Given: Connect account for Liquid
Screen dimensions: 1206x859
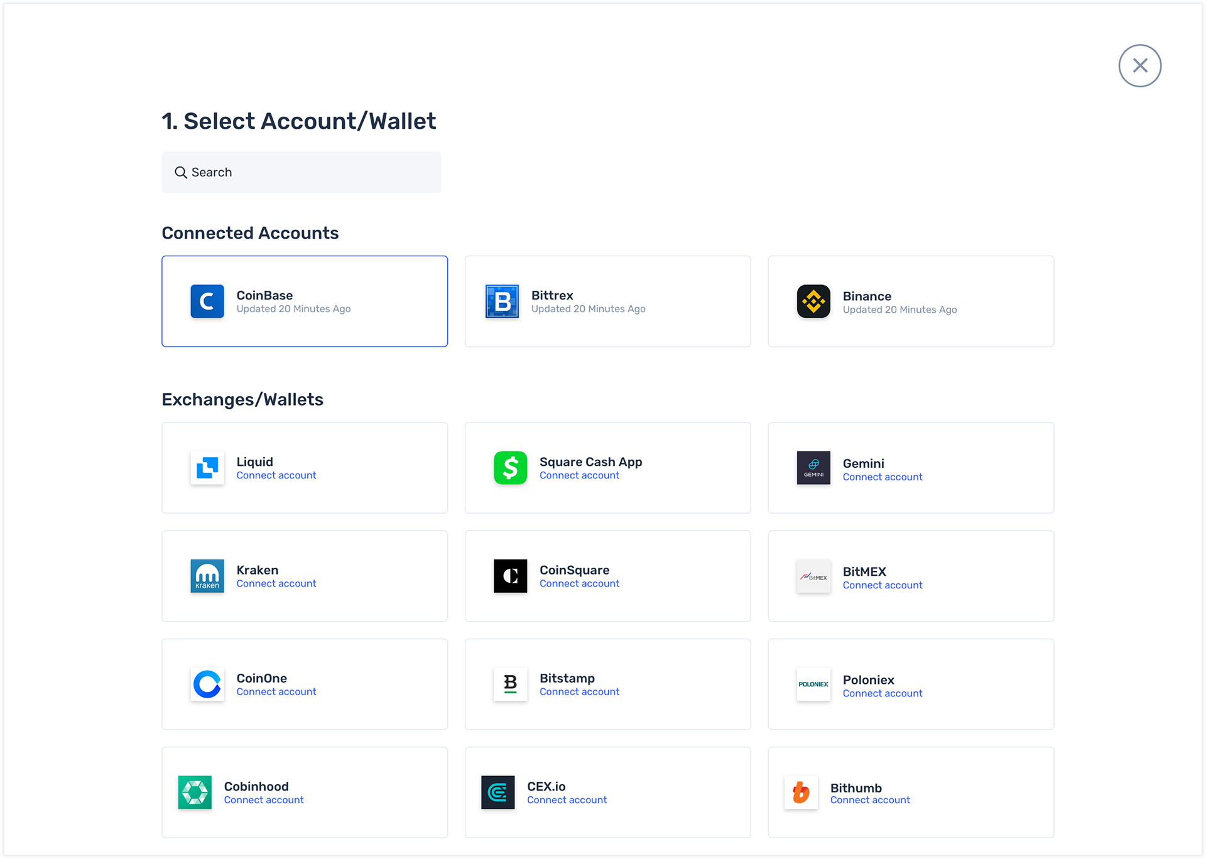Looking at the screenshot, I should [276, 476].
